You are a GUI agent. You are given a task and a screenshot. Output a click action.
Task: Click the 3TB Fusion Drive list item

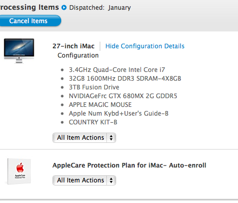coord(94,87)
